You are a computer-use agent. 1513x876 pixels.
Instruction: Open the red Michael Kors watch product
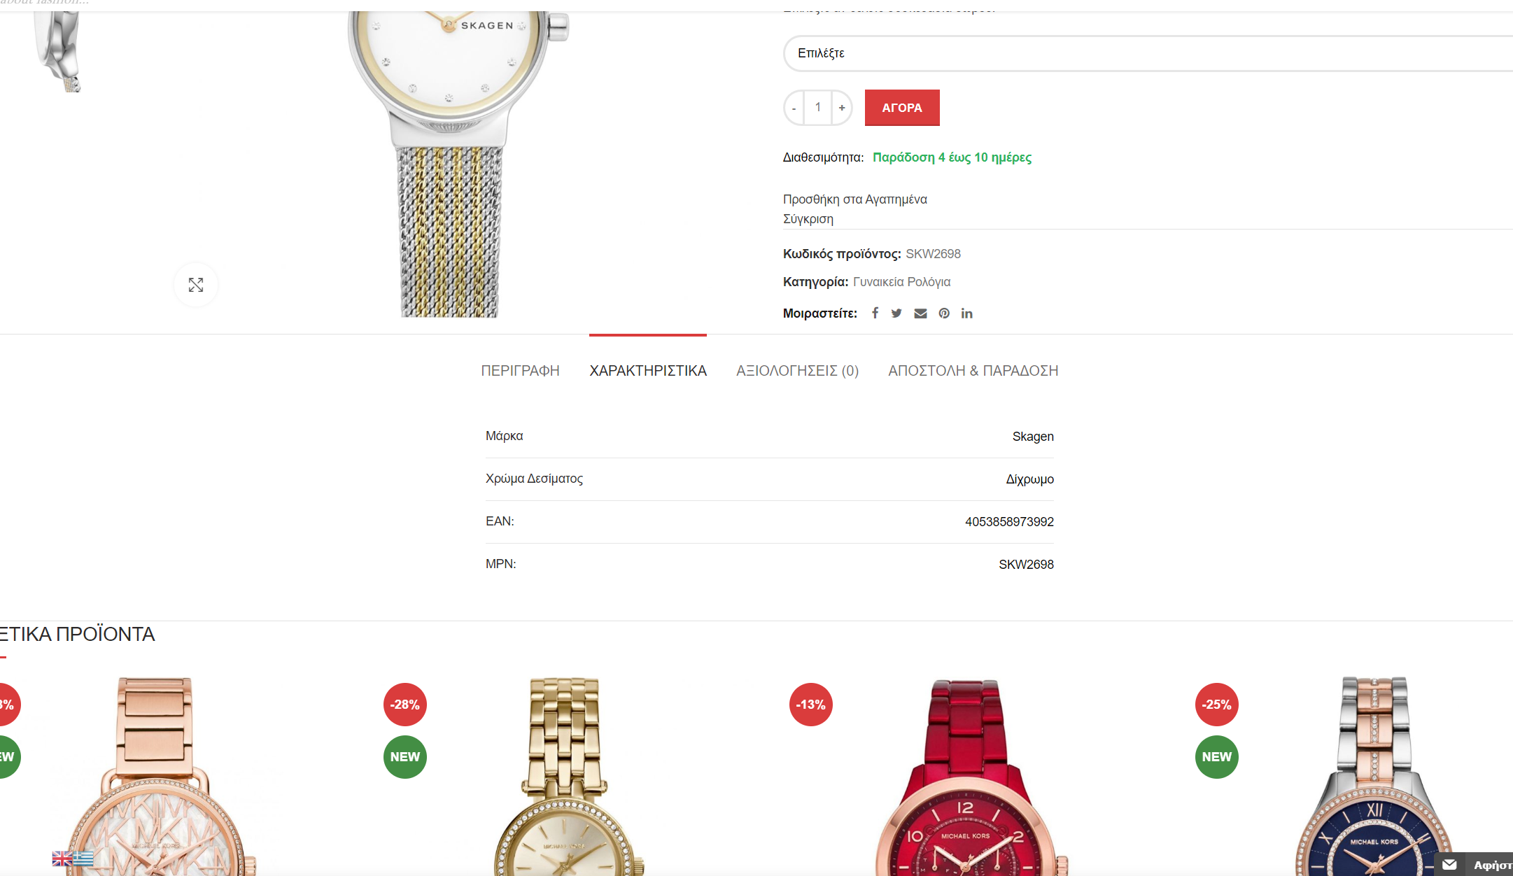click(x=966, y=777)
